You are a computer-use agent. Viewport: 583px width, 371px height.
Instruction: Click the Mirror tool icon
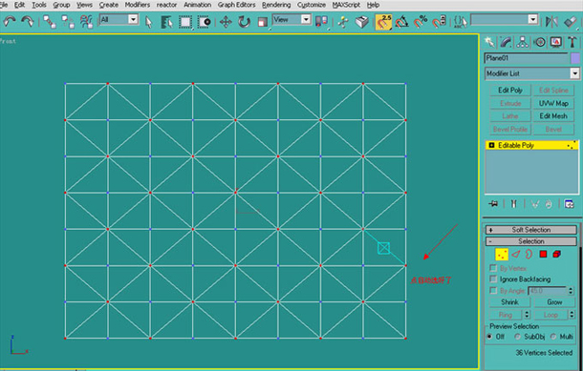pyautogui.click(x=551, y=22)
